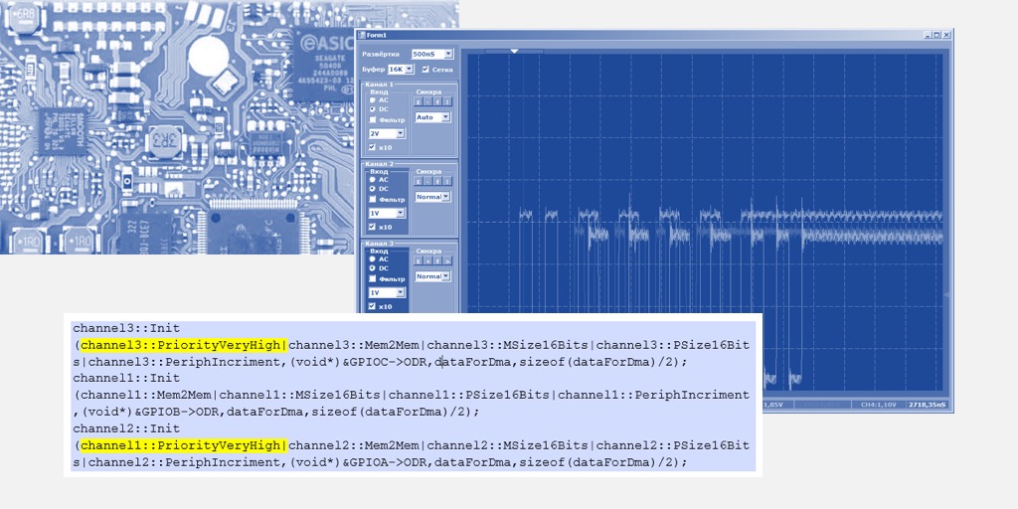The width and height of the screenshot is (1018, 509).
Task: Click the 'E' sync button in Канал 3
Action: pyautogui.click(x=419, y=261)
